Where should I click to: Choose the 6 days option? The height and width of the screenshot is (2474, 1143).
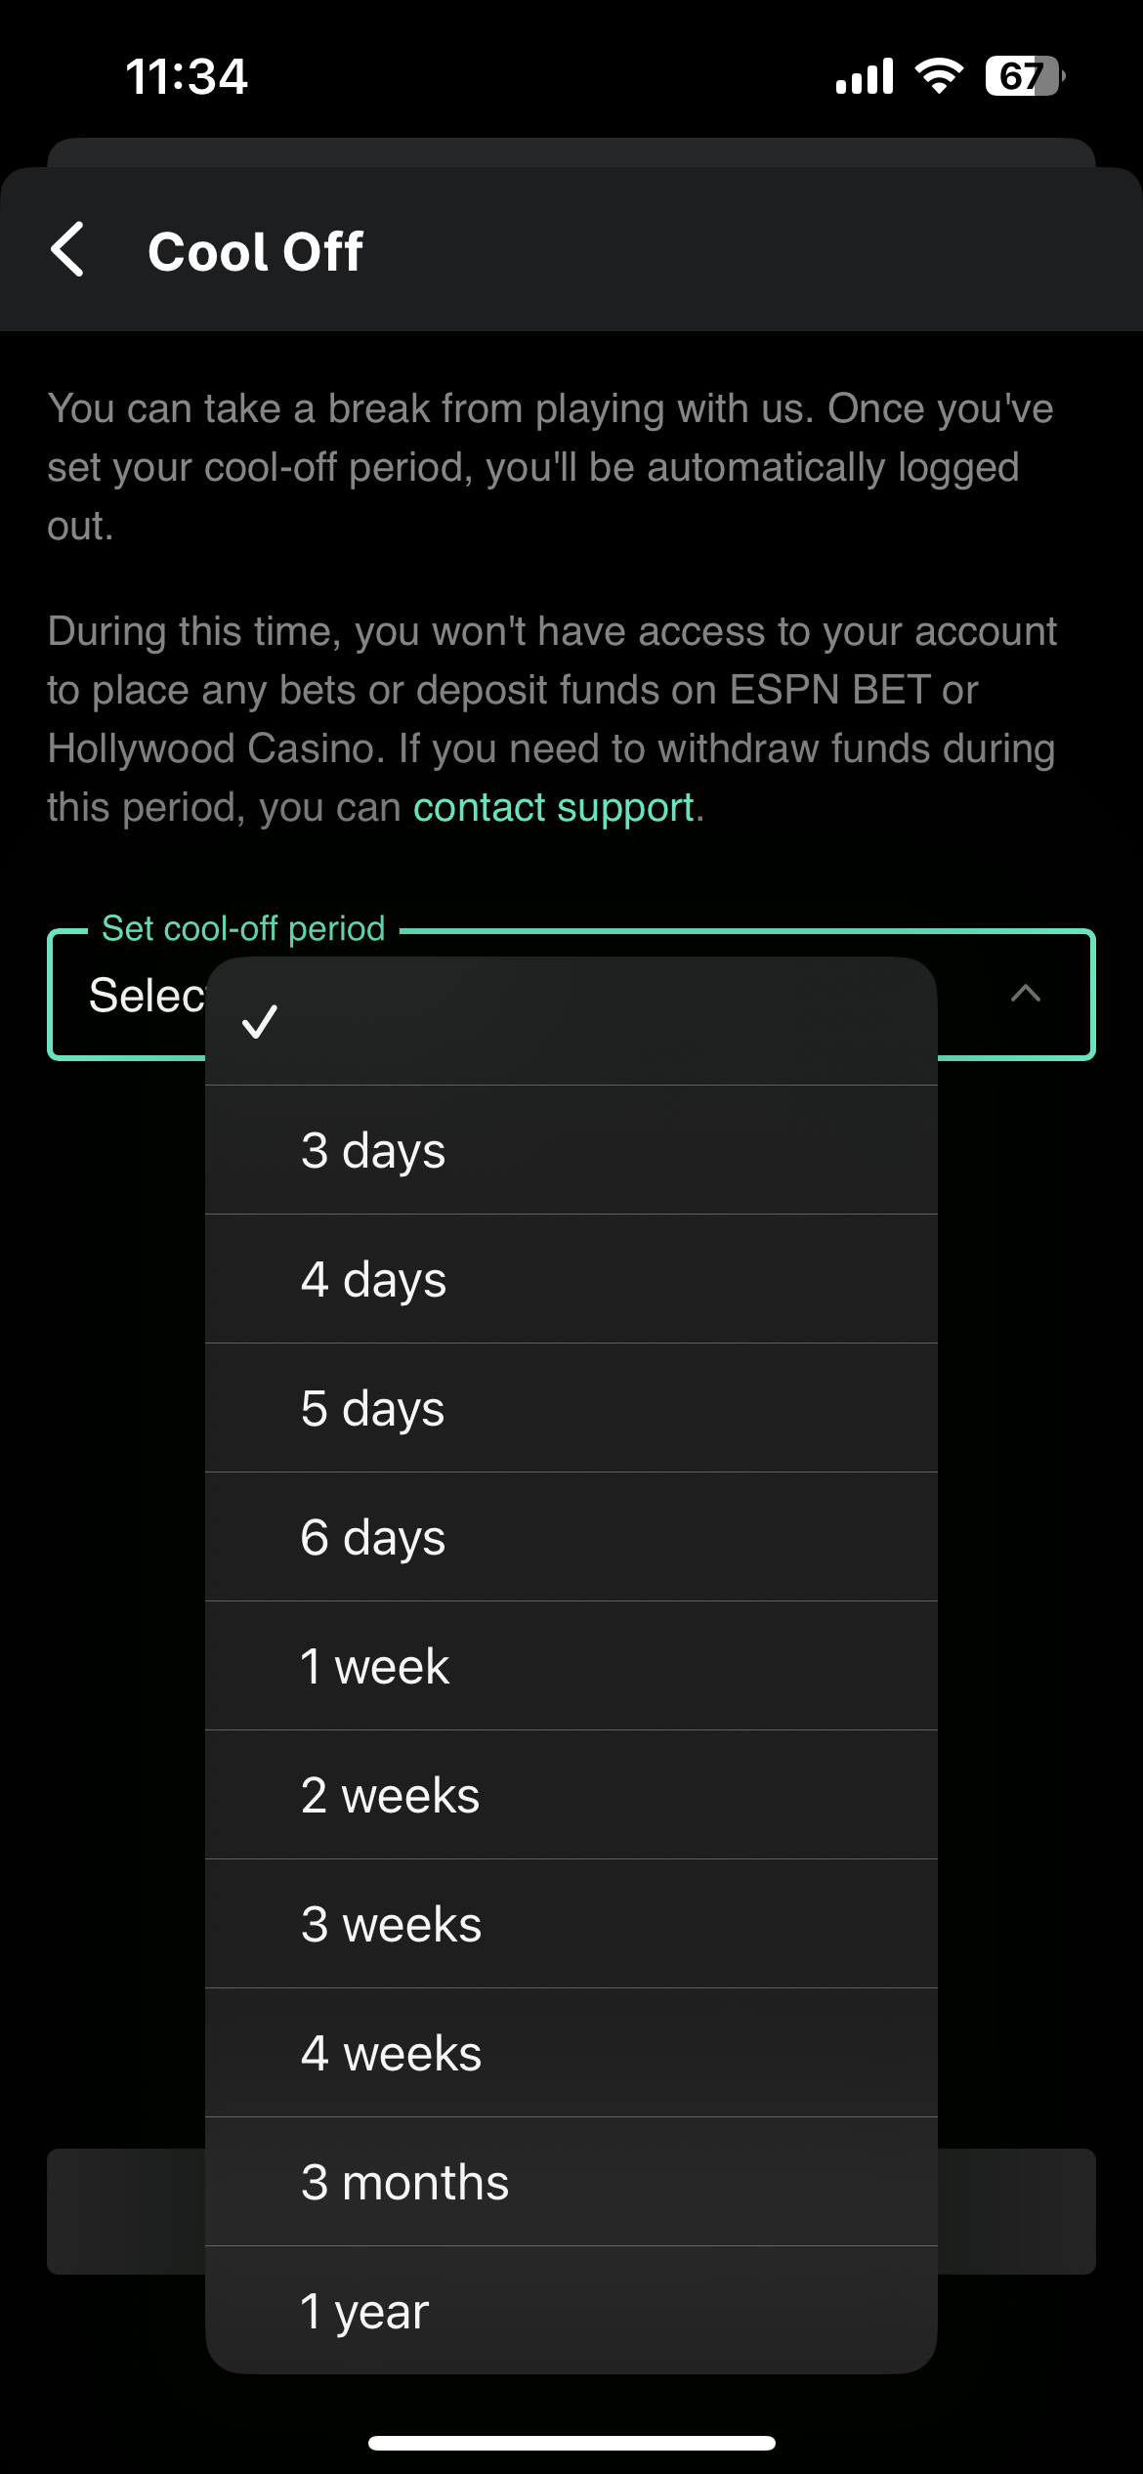point(571,1537)
